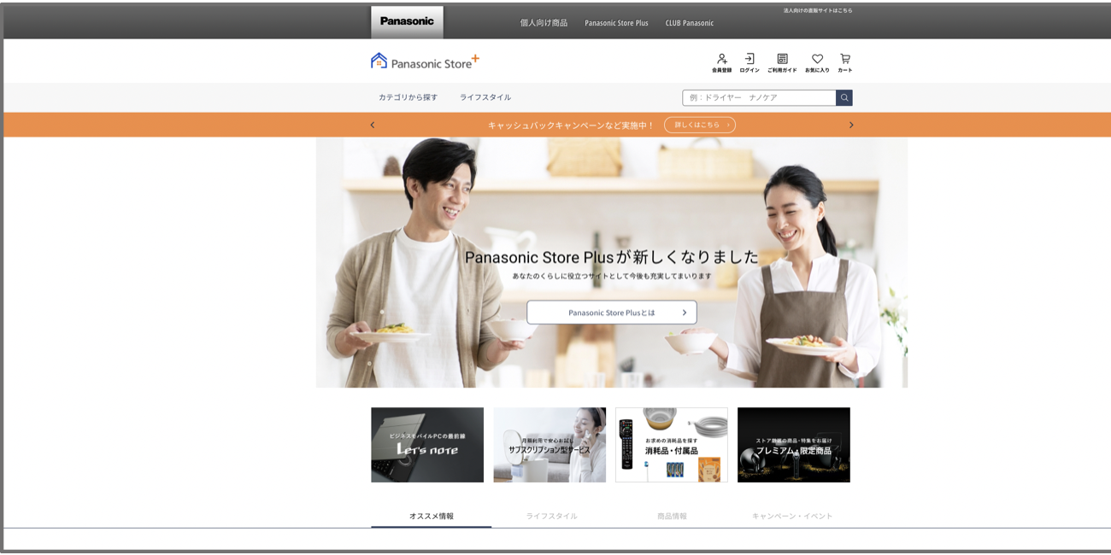Open member registration (会員登録) icon
The width and height of the screenshot is (1111, 555).
[x=721, y=63]
